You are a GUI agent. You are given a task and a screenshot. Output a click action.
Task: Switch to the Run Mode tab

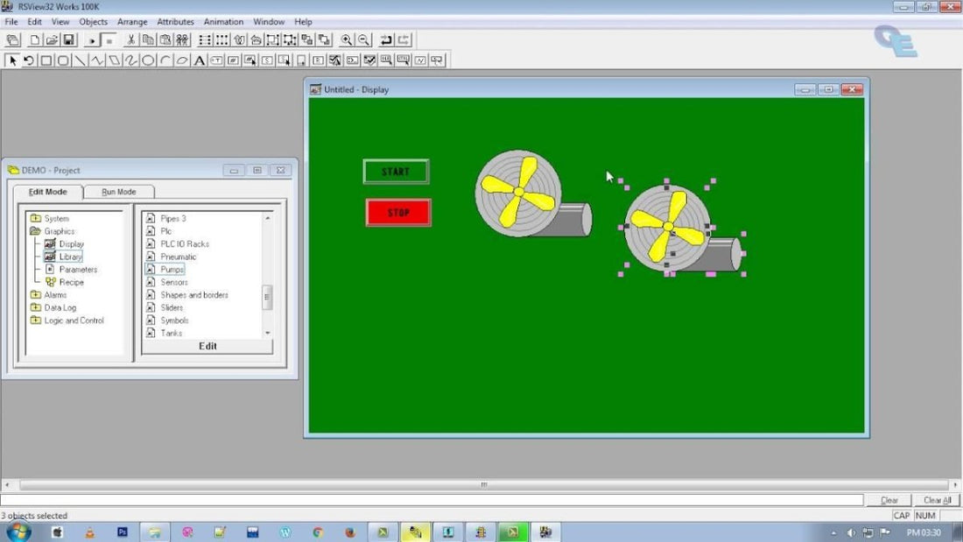coord(119,192)
